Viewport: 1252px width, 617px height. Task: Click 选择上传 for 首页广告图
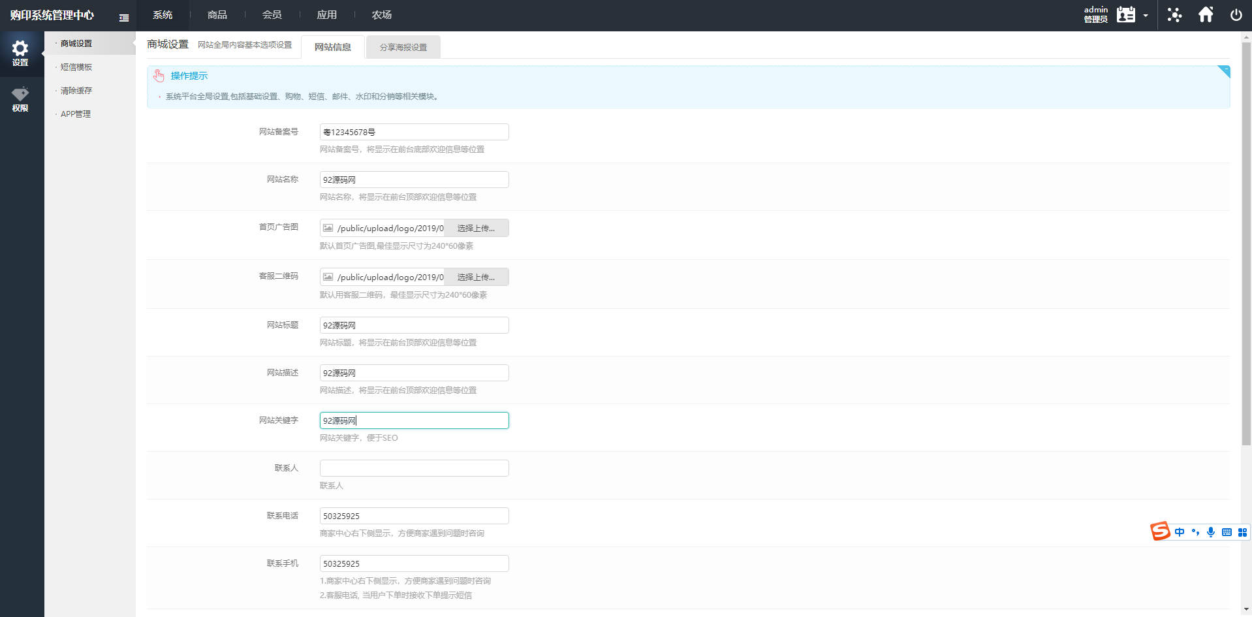[477, 228]
